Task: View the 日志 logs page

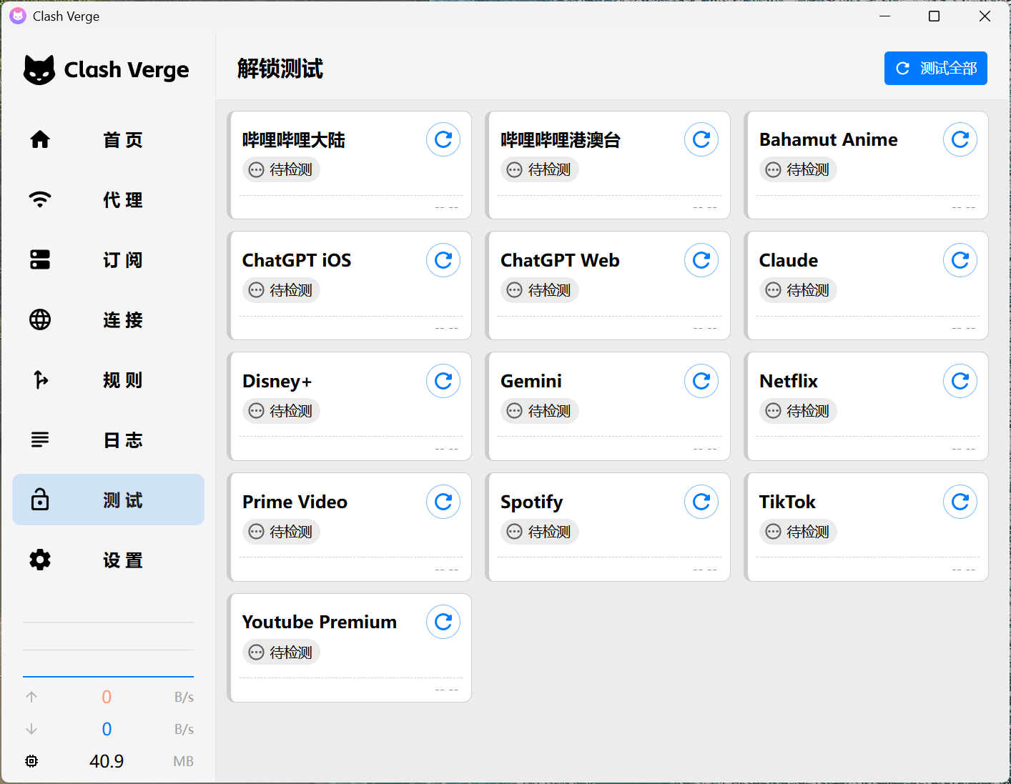Action: pos(108,440)
